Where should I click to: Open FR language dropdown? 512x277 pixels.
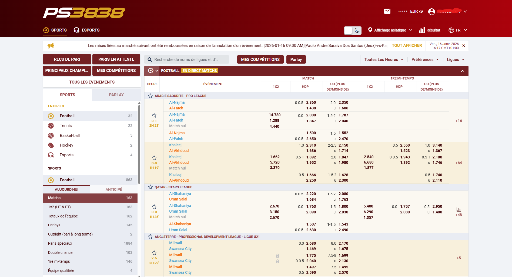458,30
